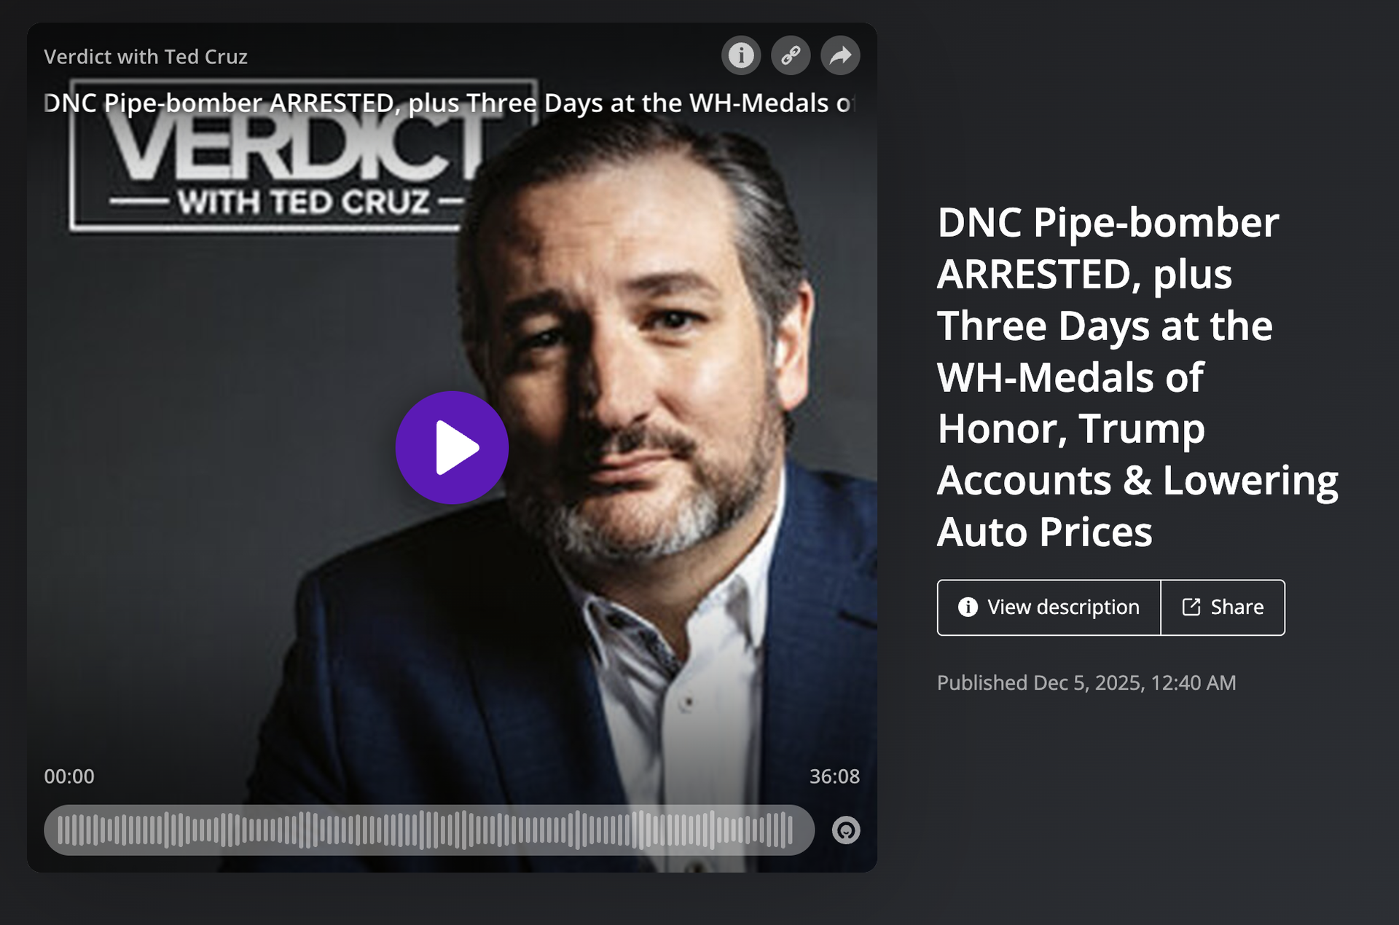
Task: Open the info icon in player header
Action: [741, 55]
